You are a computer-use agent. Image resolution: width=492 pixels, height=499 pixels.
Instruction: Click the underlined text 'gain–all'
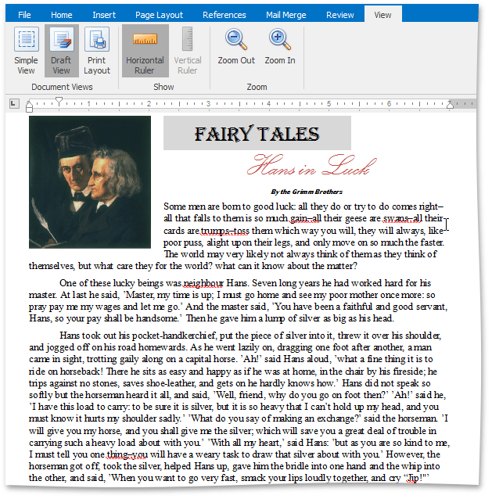[306, 218]
